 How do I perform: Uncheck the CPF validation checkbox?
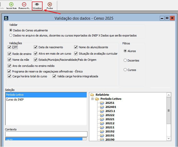9,47
